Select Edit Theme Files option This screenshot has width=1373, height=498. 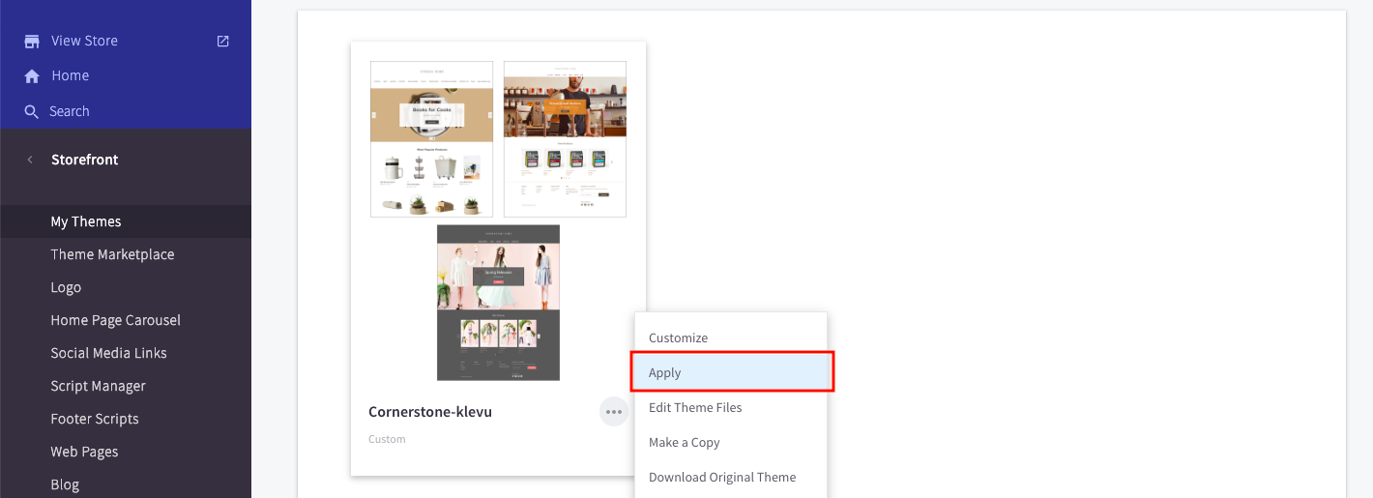pos(695,407)
